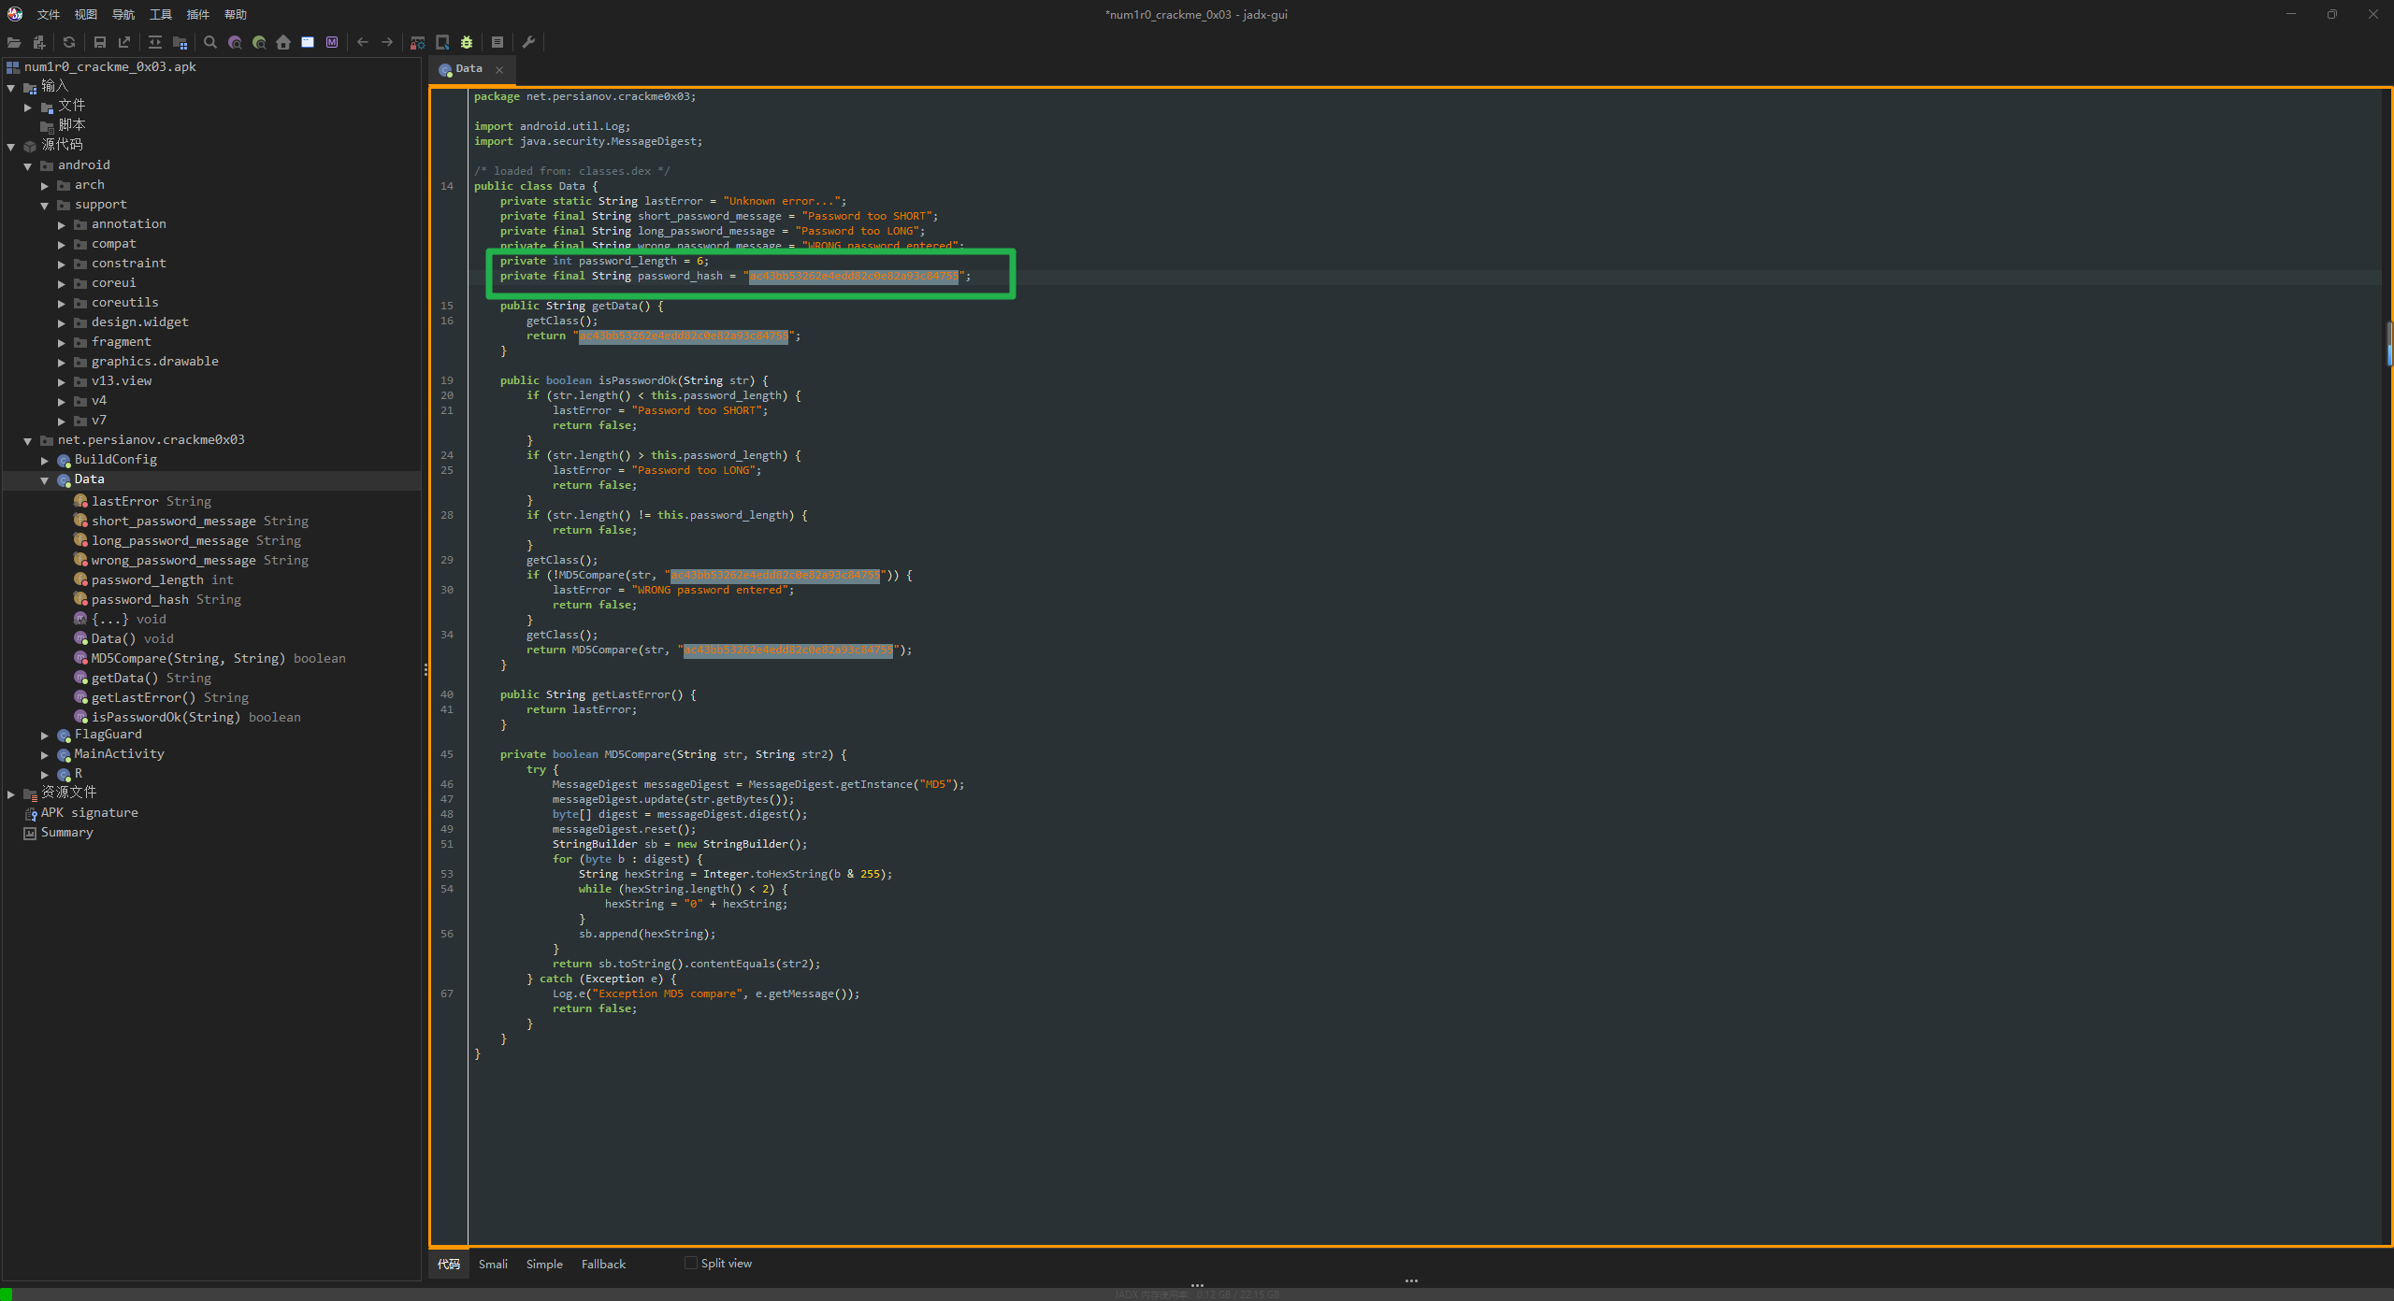Click the reload files icon
Image resolution: width=2394 pixels, height=1301 pixels.
pos(69,42)
